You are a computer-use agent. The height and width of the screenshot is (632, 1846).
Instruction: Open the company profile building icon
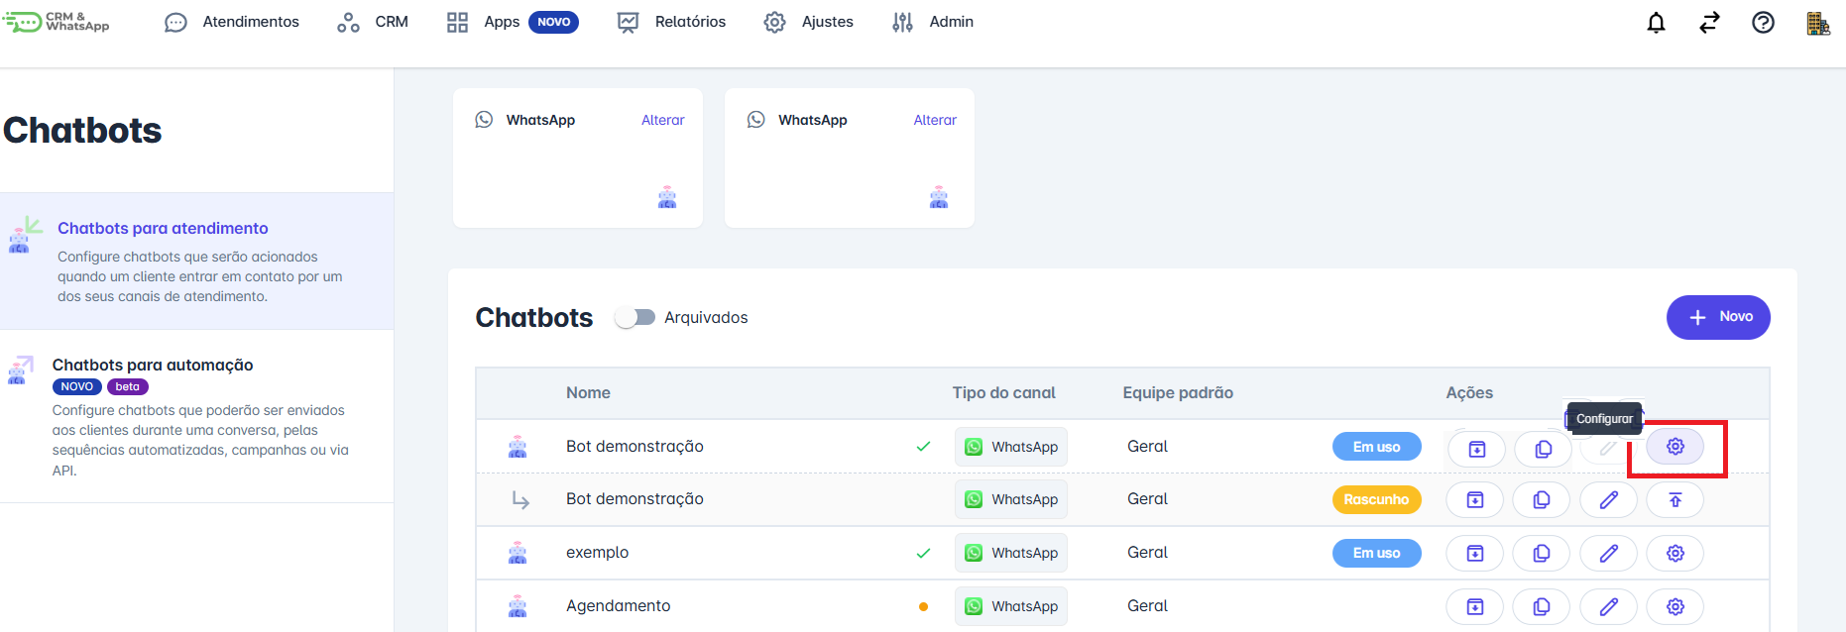pos(1817,23)
